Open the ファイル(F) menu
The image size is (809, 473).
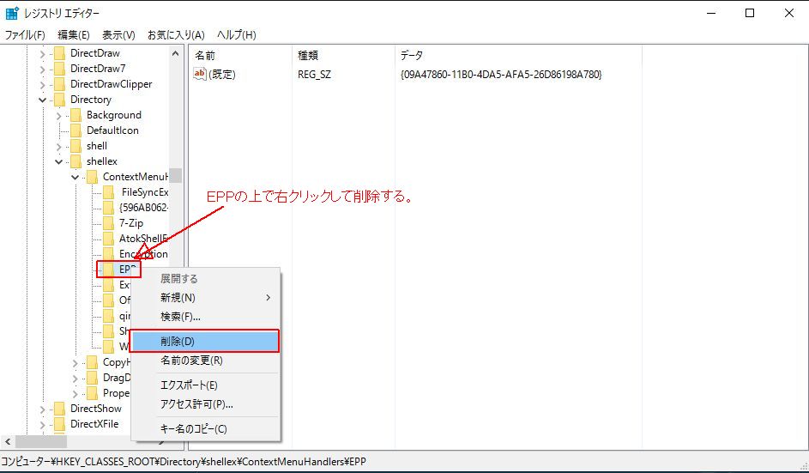pos(25,35)
